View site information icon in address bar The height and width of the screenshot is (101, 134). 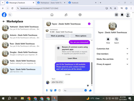point(18,8)
